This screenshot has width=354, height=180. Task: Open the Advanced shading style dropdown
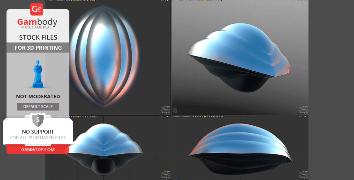tap(187, 117)
